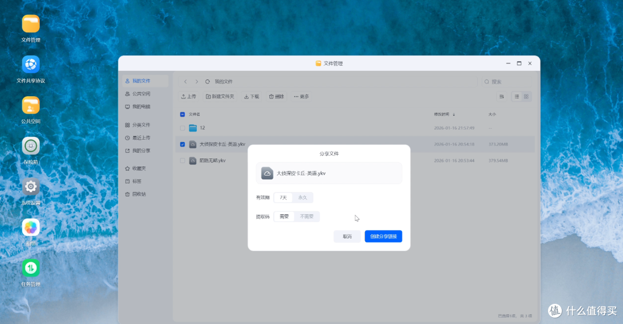Click the 下载 toolbar button

tap(252, 96)
